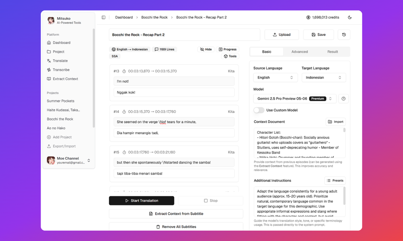The height and width of the screenshot is (241, 403).
Task: Toggle the Use Custom Model switch
Action: tap(259, 110)
